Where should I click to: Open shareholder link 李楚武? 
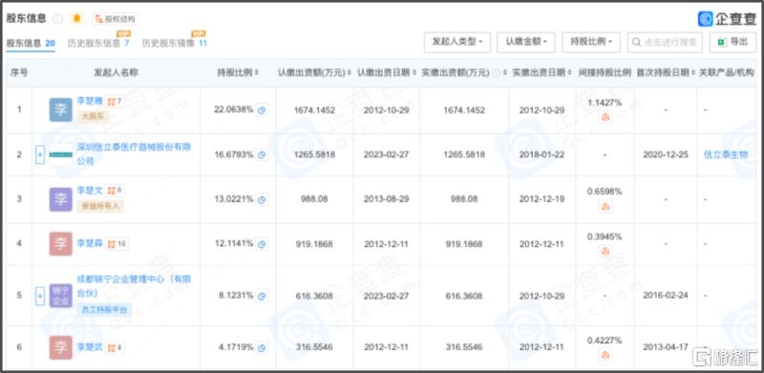point(90,347)
